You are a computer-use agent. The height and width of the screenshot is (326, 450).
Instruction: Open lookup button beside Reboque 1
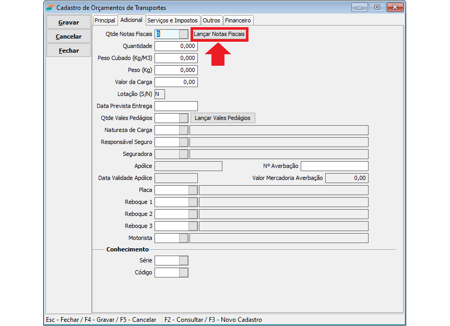click(193, 202)
